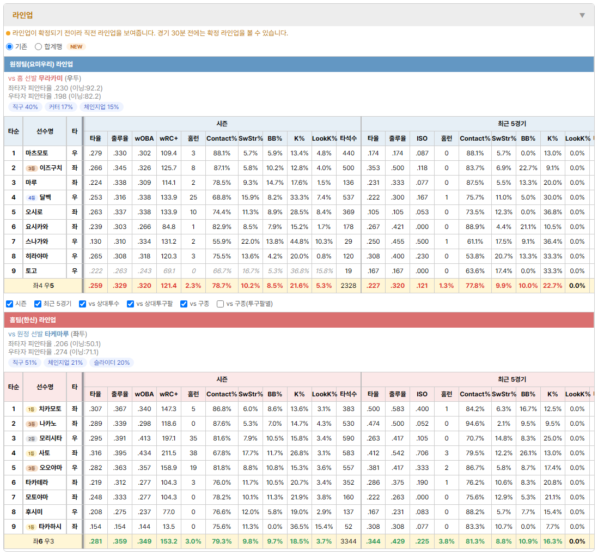Click the 3루 badge beside 이즈구치
This screenshot has height=555, width=598.
tap(31, 168)
